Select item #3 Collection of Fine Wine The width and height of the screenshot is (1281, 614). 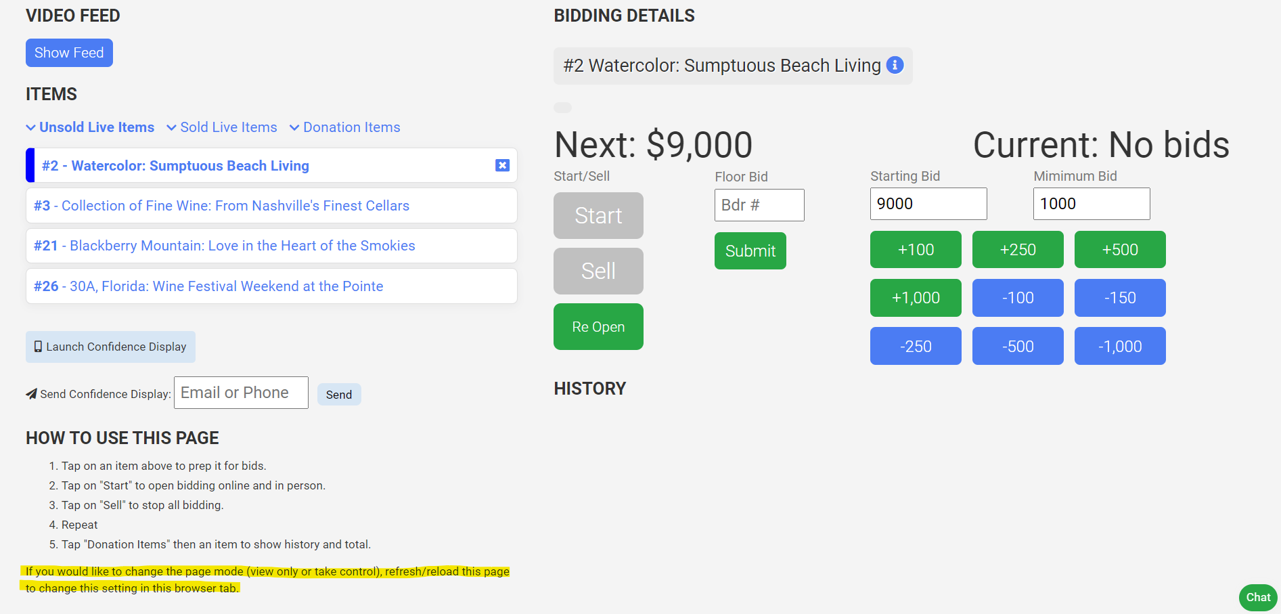(x=221, y=206)
